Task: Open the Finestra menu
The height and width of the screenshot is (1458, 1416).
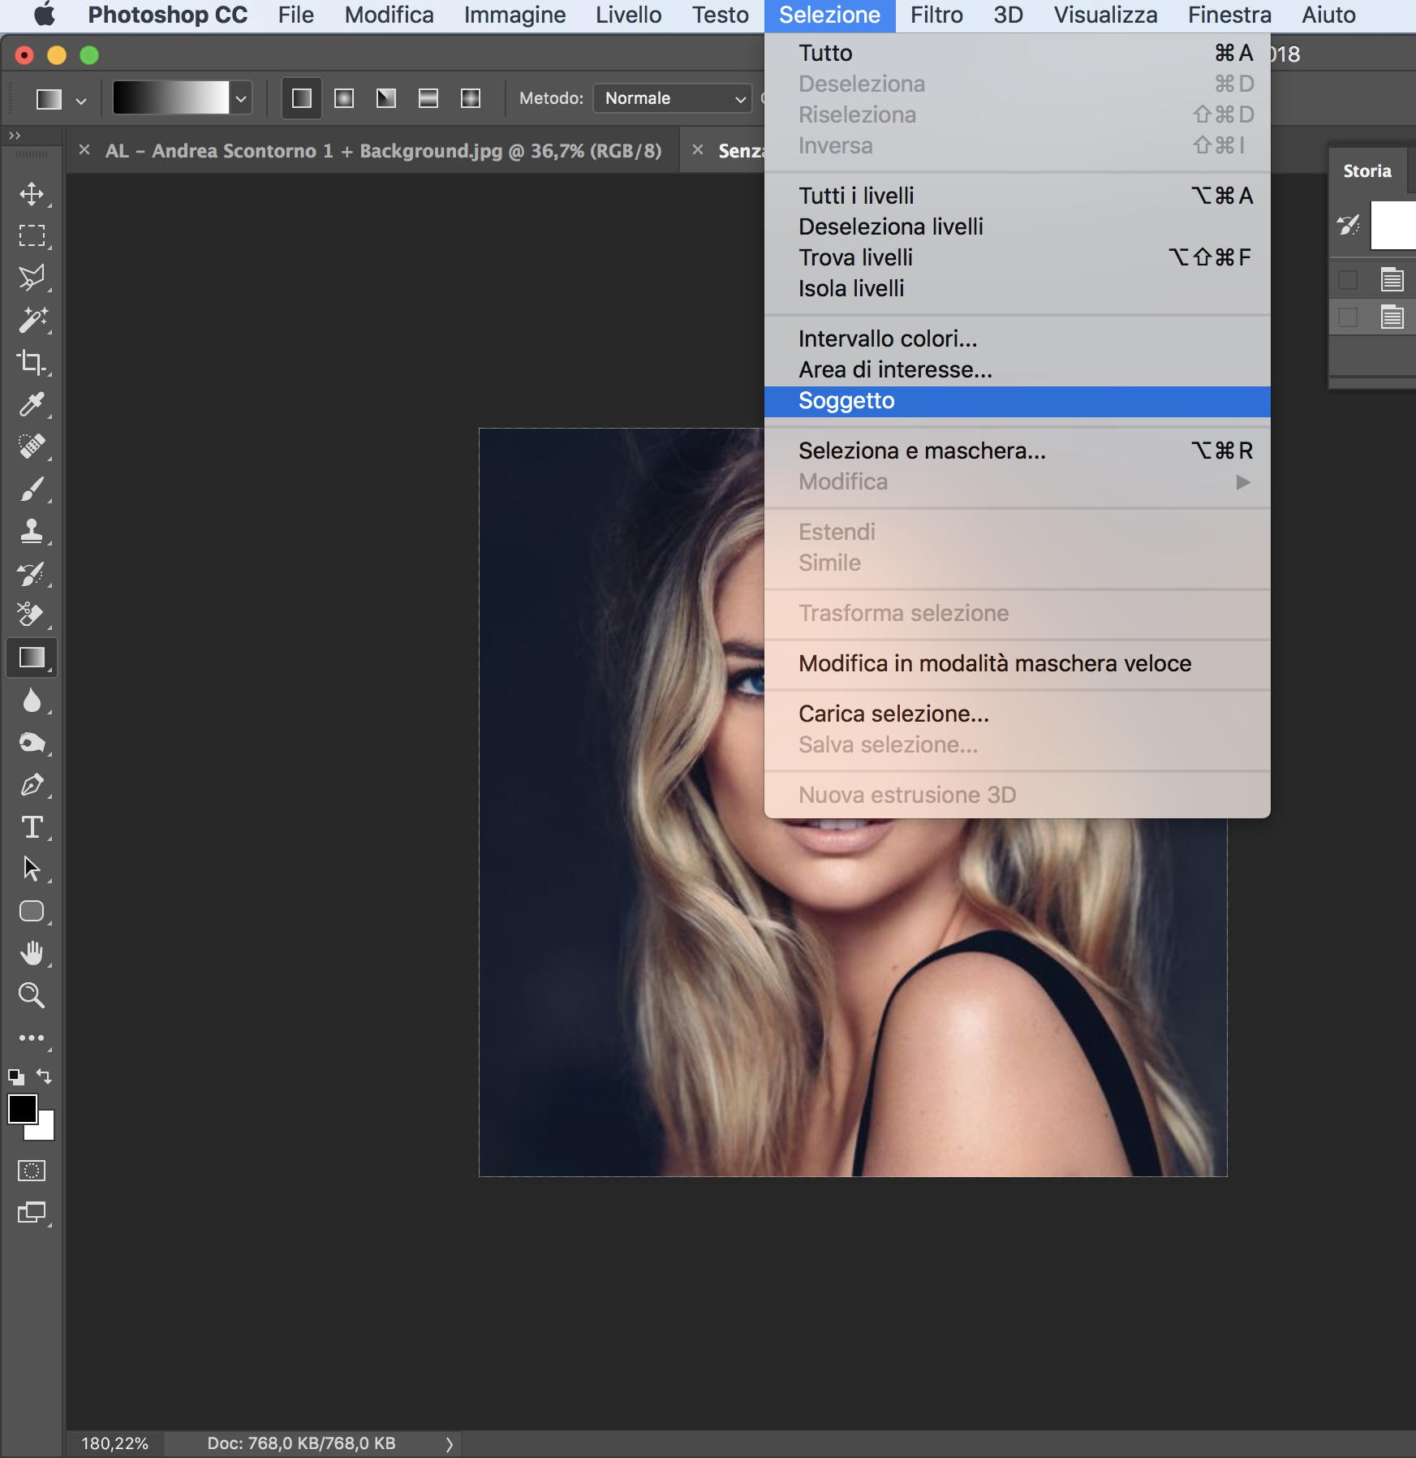Action: (x=1229, y=15)
